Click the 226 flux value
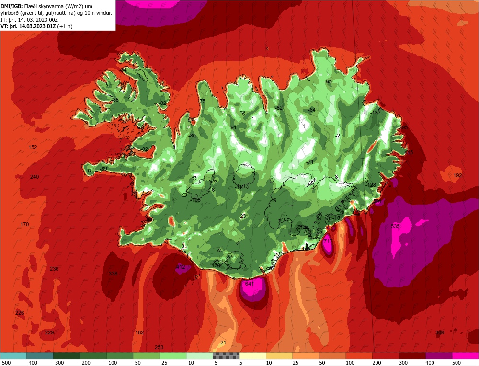Viewport: 479px width, 366px height. 20,313
